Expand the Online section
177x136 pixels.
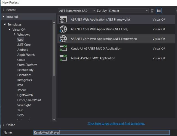4,125
